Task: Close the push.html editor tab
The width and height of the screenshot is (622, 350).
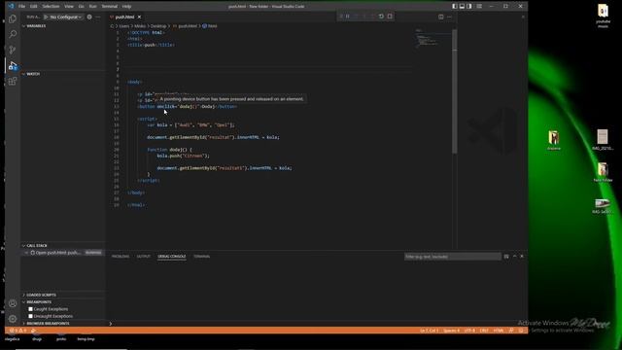Action: [x=139, y=17]
